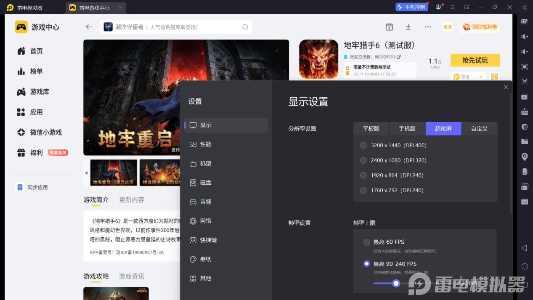Viewport: 533px width, 300px height.
Task: Click Android back triangle button
Action: click(524, 248)
